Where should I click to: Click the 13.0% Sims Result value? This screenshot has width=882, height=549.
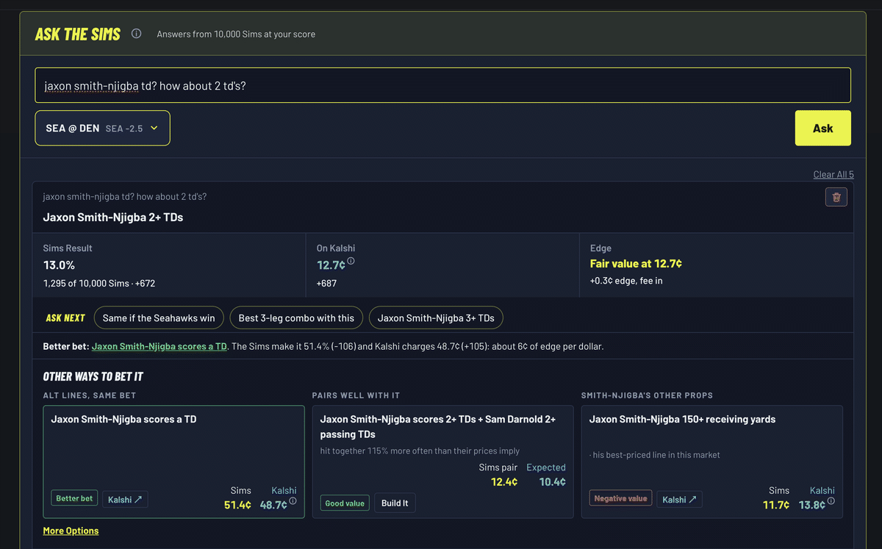[59, 265]
